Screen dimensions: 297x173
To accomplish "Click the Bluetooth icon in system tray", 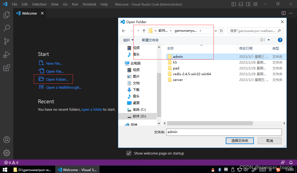I will 219,170.
